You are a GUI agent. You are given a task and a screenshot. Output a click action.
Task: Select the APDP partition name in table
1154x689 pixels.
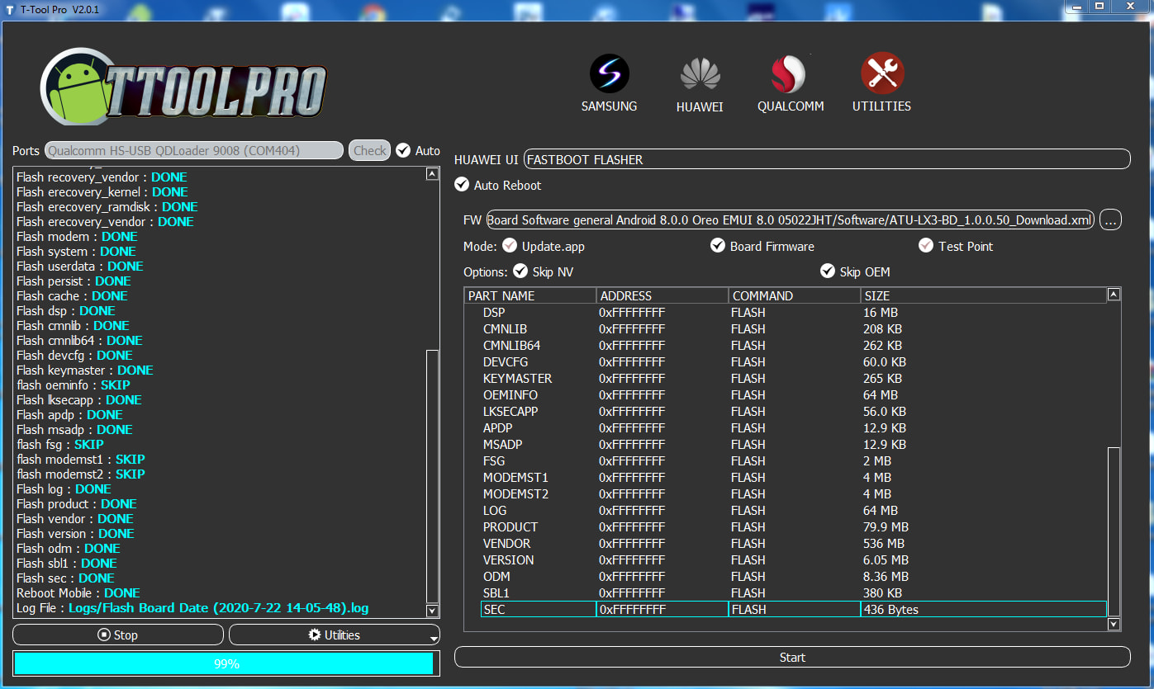[497, 428]
